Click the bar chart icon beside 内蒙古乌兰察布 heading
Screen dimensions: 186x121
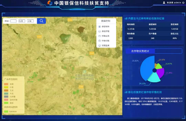(126, 19)
